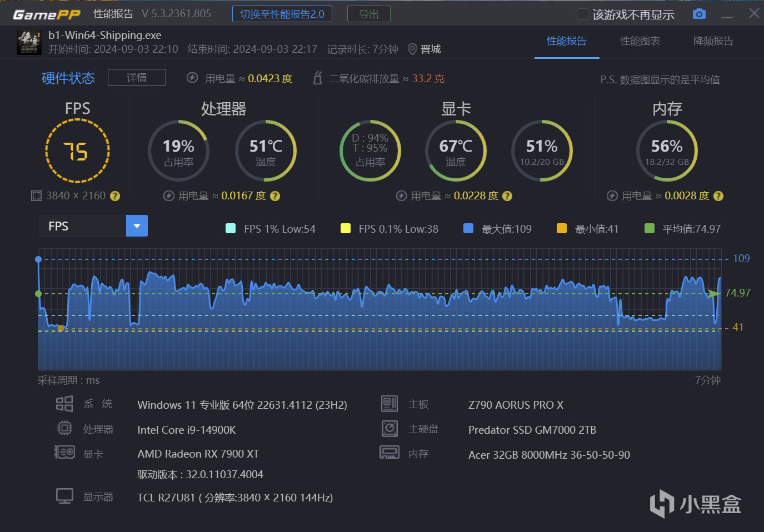Click the power icon beside GPU 用电量 0.0228
The width and height of the screenshot is (764, 532).
point(401,196)
